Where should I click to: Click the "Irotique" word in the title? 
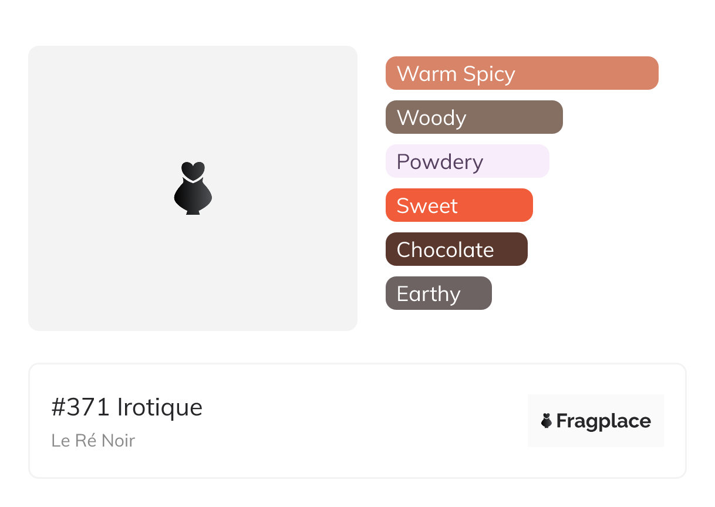point(160,407)
